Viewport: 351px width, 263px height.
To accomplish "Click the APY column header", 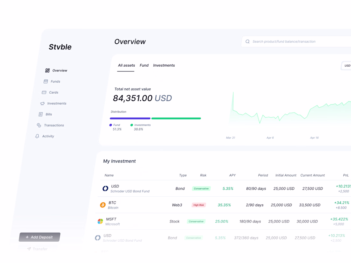I will [232, 175].
